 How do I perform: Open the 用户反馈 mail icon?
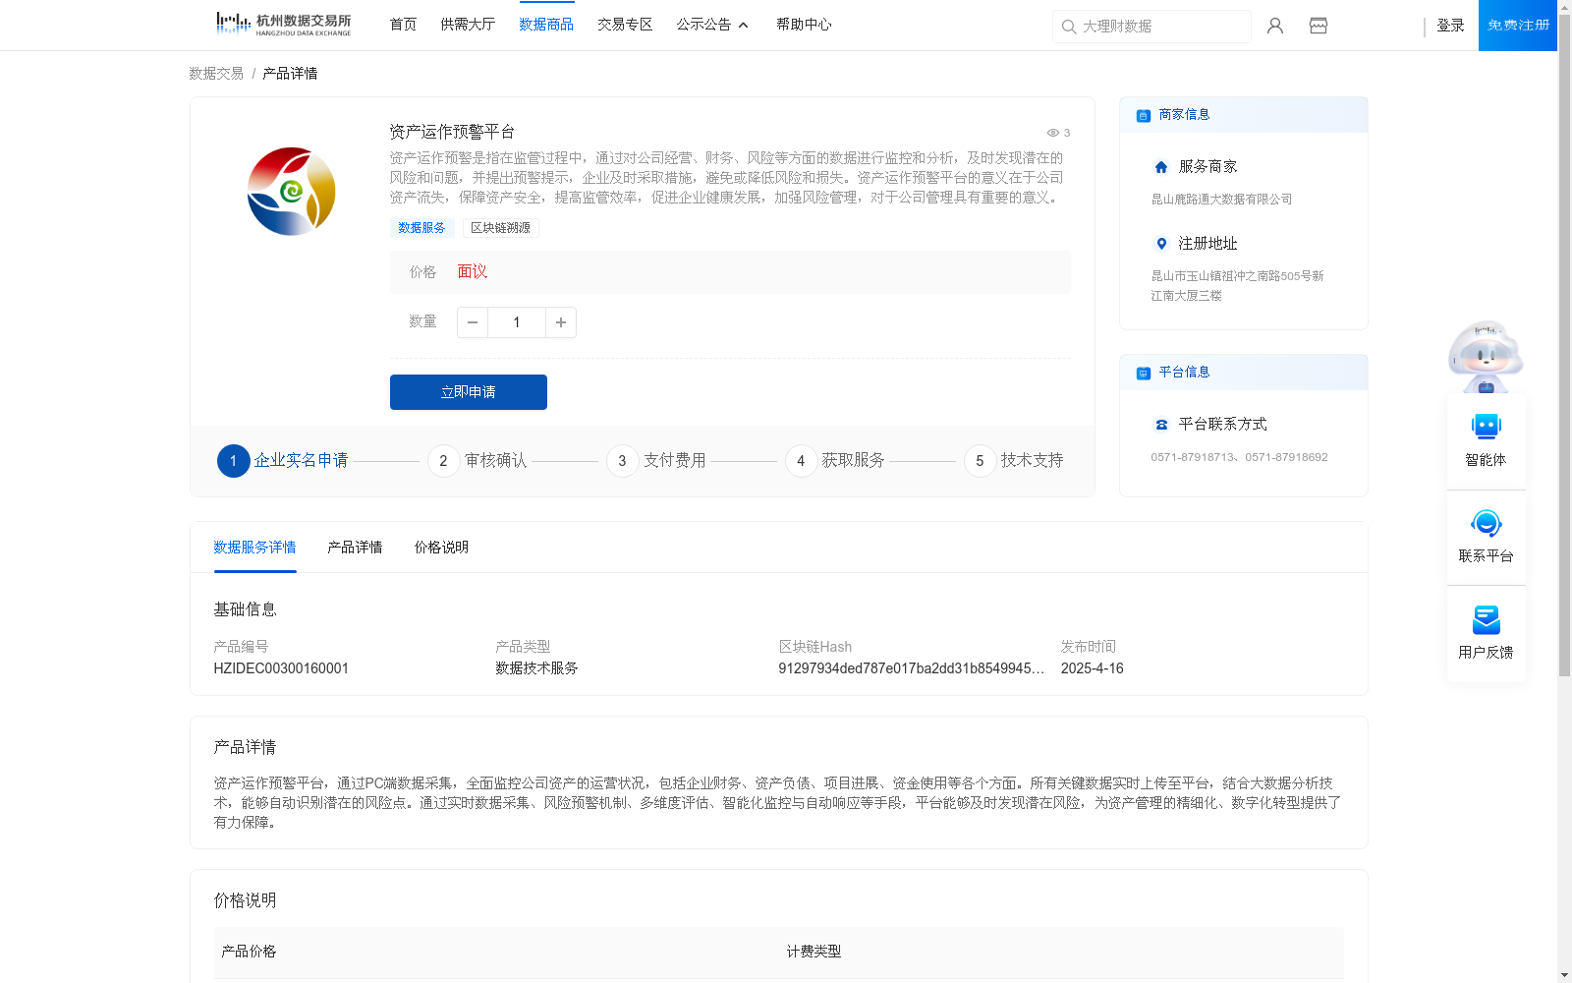point(1487,620)
